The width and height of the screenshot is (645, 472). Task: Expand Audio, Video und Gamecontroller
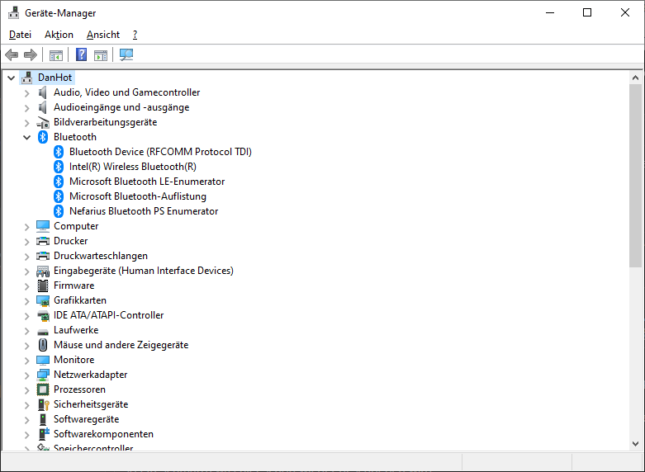27,93
